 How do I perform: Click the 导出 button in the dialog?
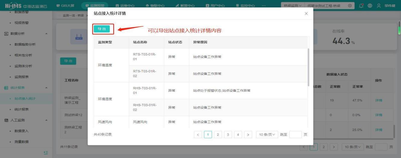[x=101, y=29]
